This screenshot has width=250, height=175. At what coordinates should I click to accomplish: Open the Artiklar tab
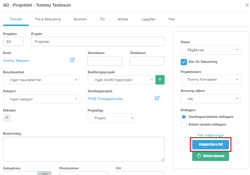point(123,19)
